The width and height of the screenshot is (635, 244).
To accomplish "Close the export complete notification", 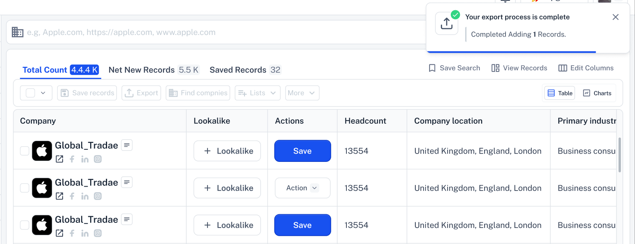I will (x=615, y=17).
